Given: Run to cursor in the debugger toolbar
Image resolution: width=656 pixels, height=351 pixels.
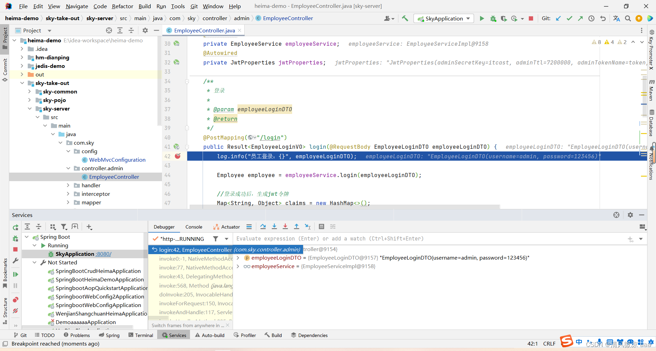Looking at the screenshot, I should click(308, 226).
